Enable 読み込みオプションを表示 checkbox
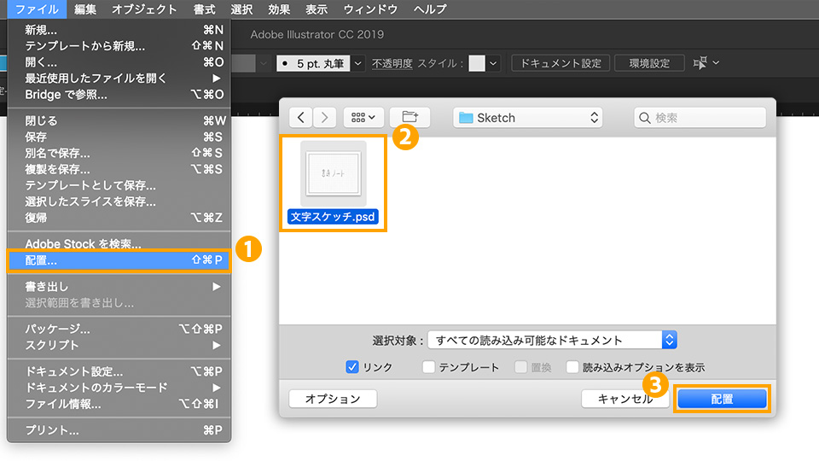 pyautogui.click(x=572, y=367)
